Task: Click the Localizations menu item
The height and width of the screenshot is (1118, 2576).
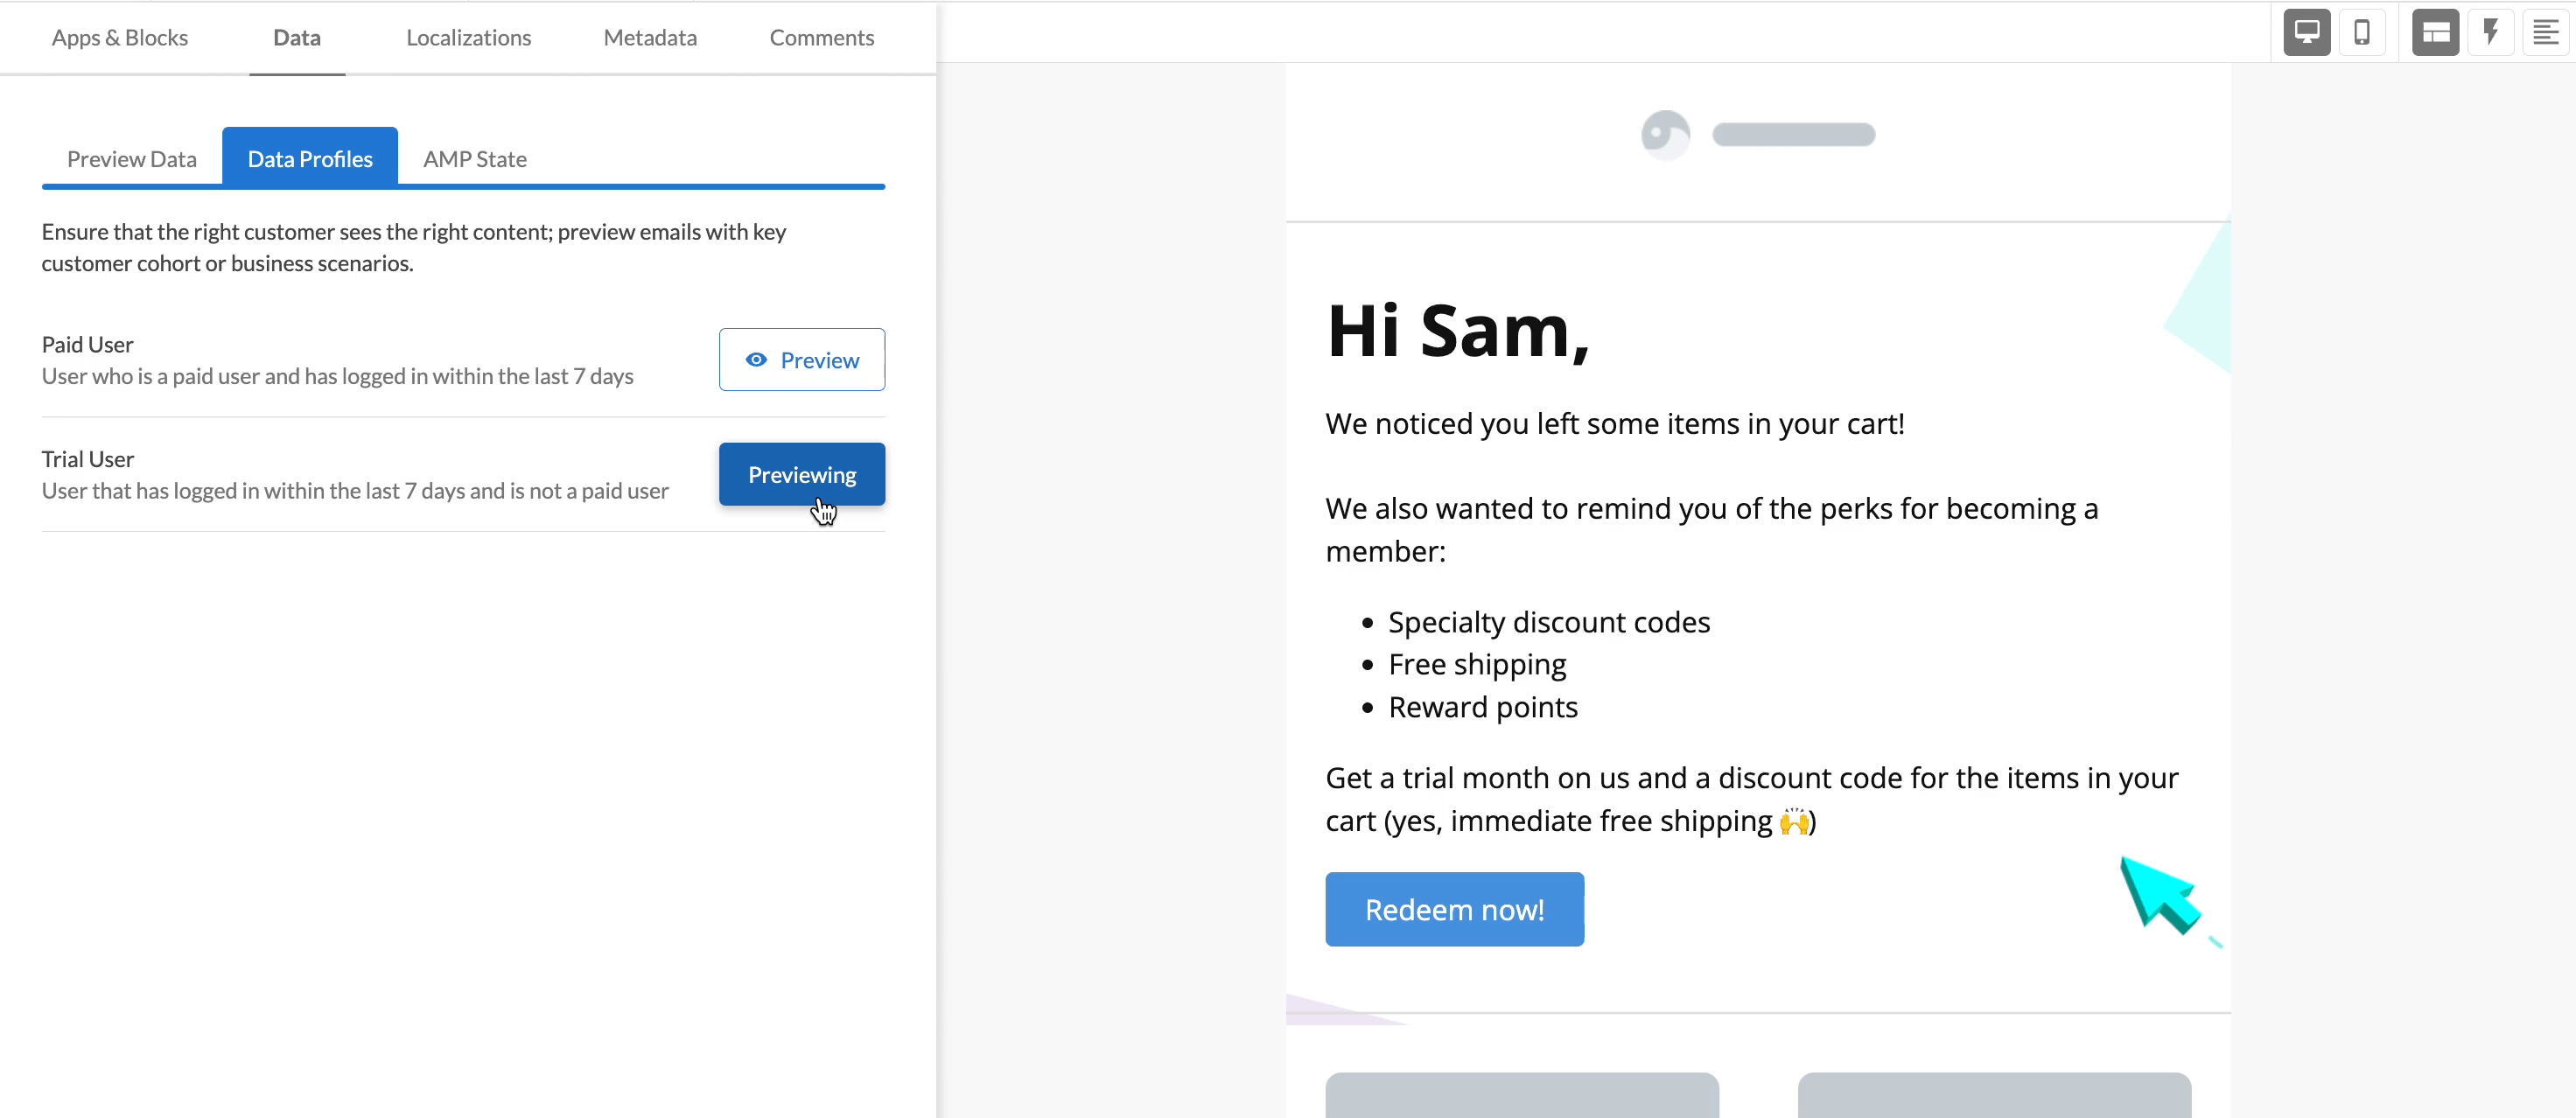Action: 468,36
